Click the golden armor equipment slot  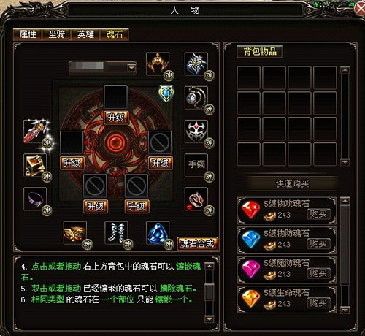point(35,165)
